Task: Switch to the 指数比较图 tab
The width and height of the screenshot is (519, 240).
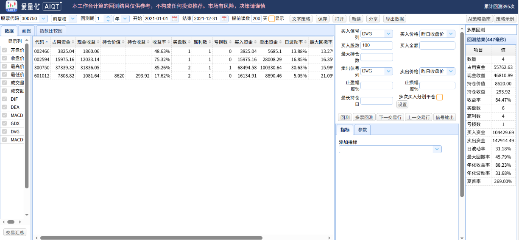Action: coord(51,31)
